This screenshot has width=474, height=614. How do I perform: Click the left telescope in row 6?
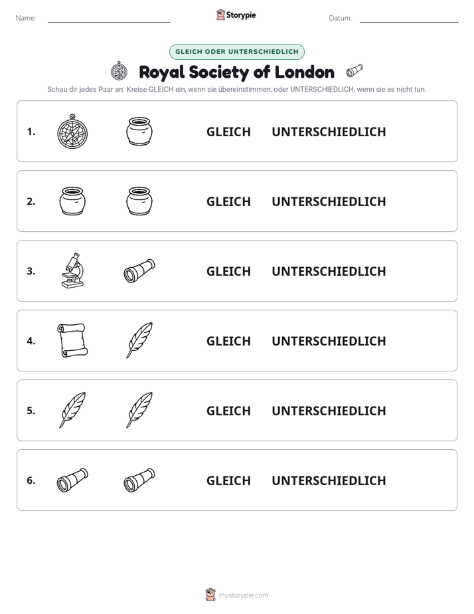pyautogui.click(x=72, y=480)
